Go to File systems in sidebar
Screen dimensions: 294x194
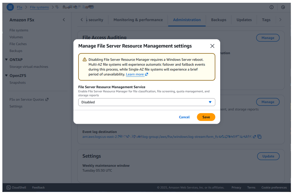coord(19,30)
